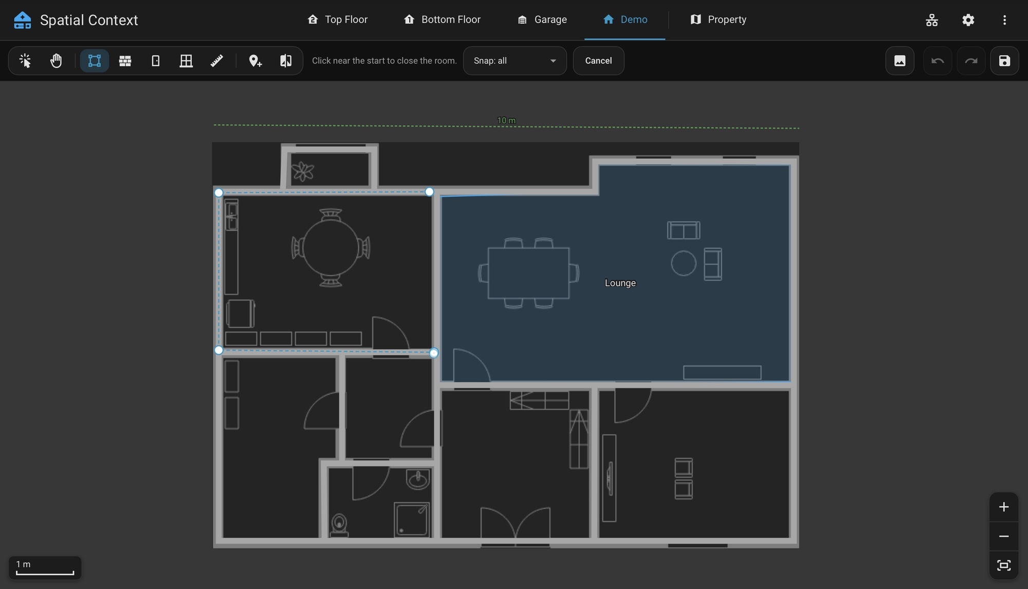The image size is (1028, 589).
Task: Click the top-right room vertex handle
Action: (429, 192)
